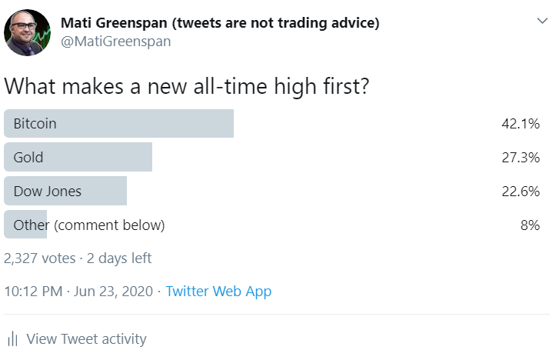Open the Twitter Web App link
559x360 pixels.
tap(218, 292)
